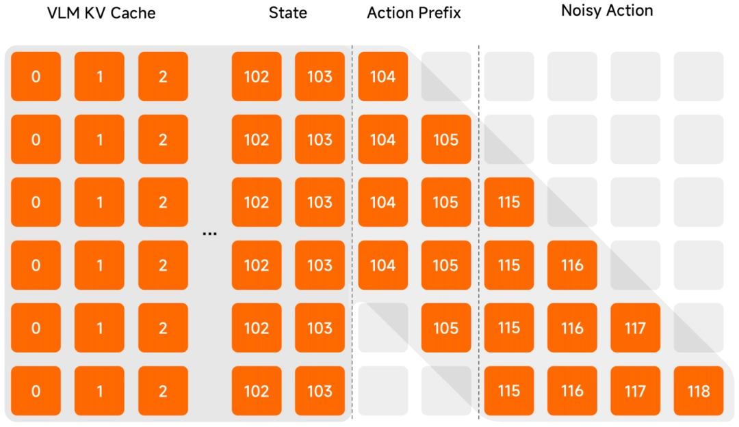
Task: Click the "Noisy Action" heading
Action: point(607,11)
